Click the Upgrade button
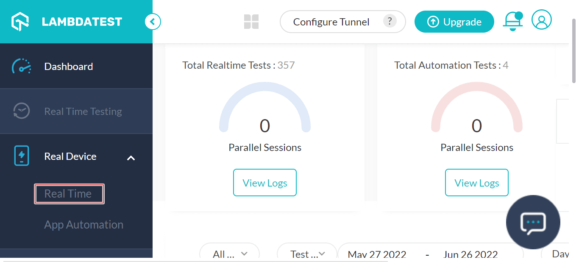 click(454, 22)
